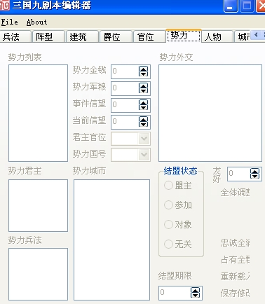
Task: Select the 盟主 radio button
Action: click(x=168, y=186)
